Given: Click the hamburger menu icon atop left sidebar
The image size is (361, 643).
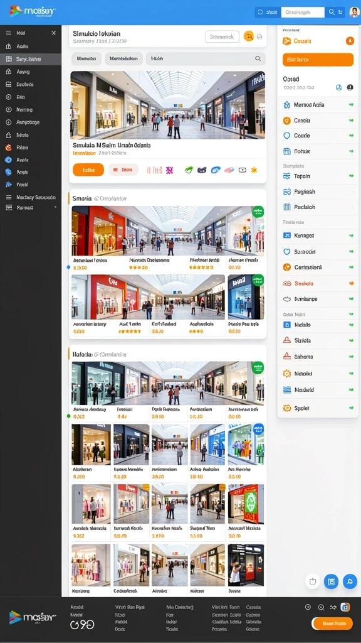Looking at the screenshot, I should point(8,33).
